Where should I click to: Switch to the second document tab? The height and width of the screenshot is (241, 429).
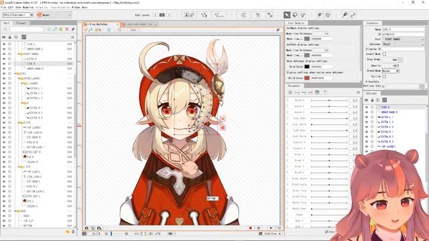(x=139, y=24)
